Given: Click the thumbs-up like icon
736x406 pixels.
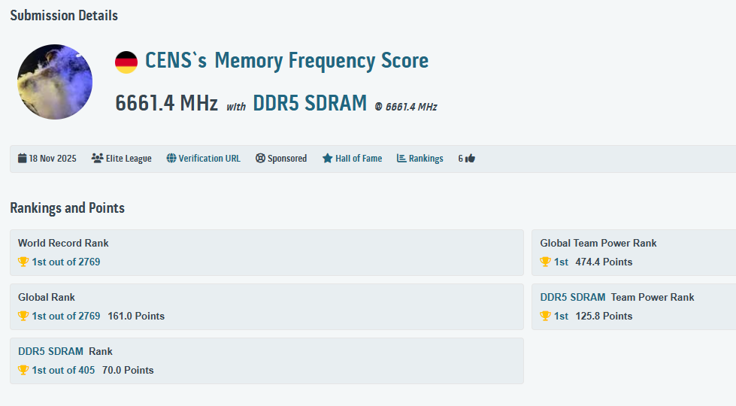Looking at the screenshot, I should pyautogui.click(x=471, y=159).
